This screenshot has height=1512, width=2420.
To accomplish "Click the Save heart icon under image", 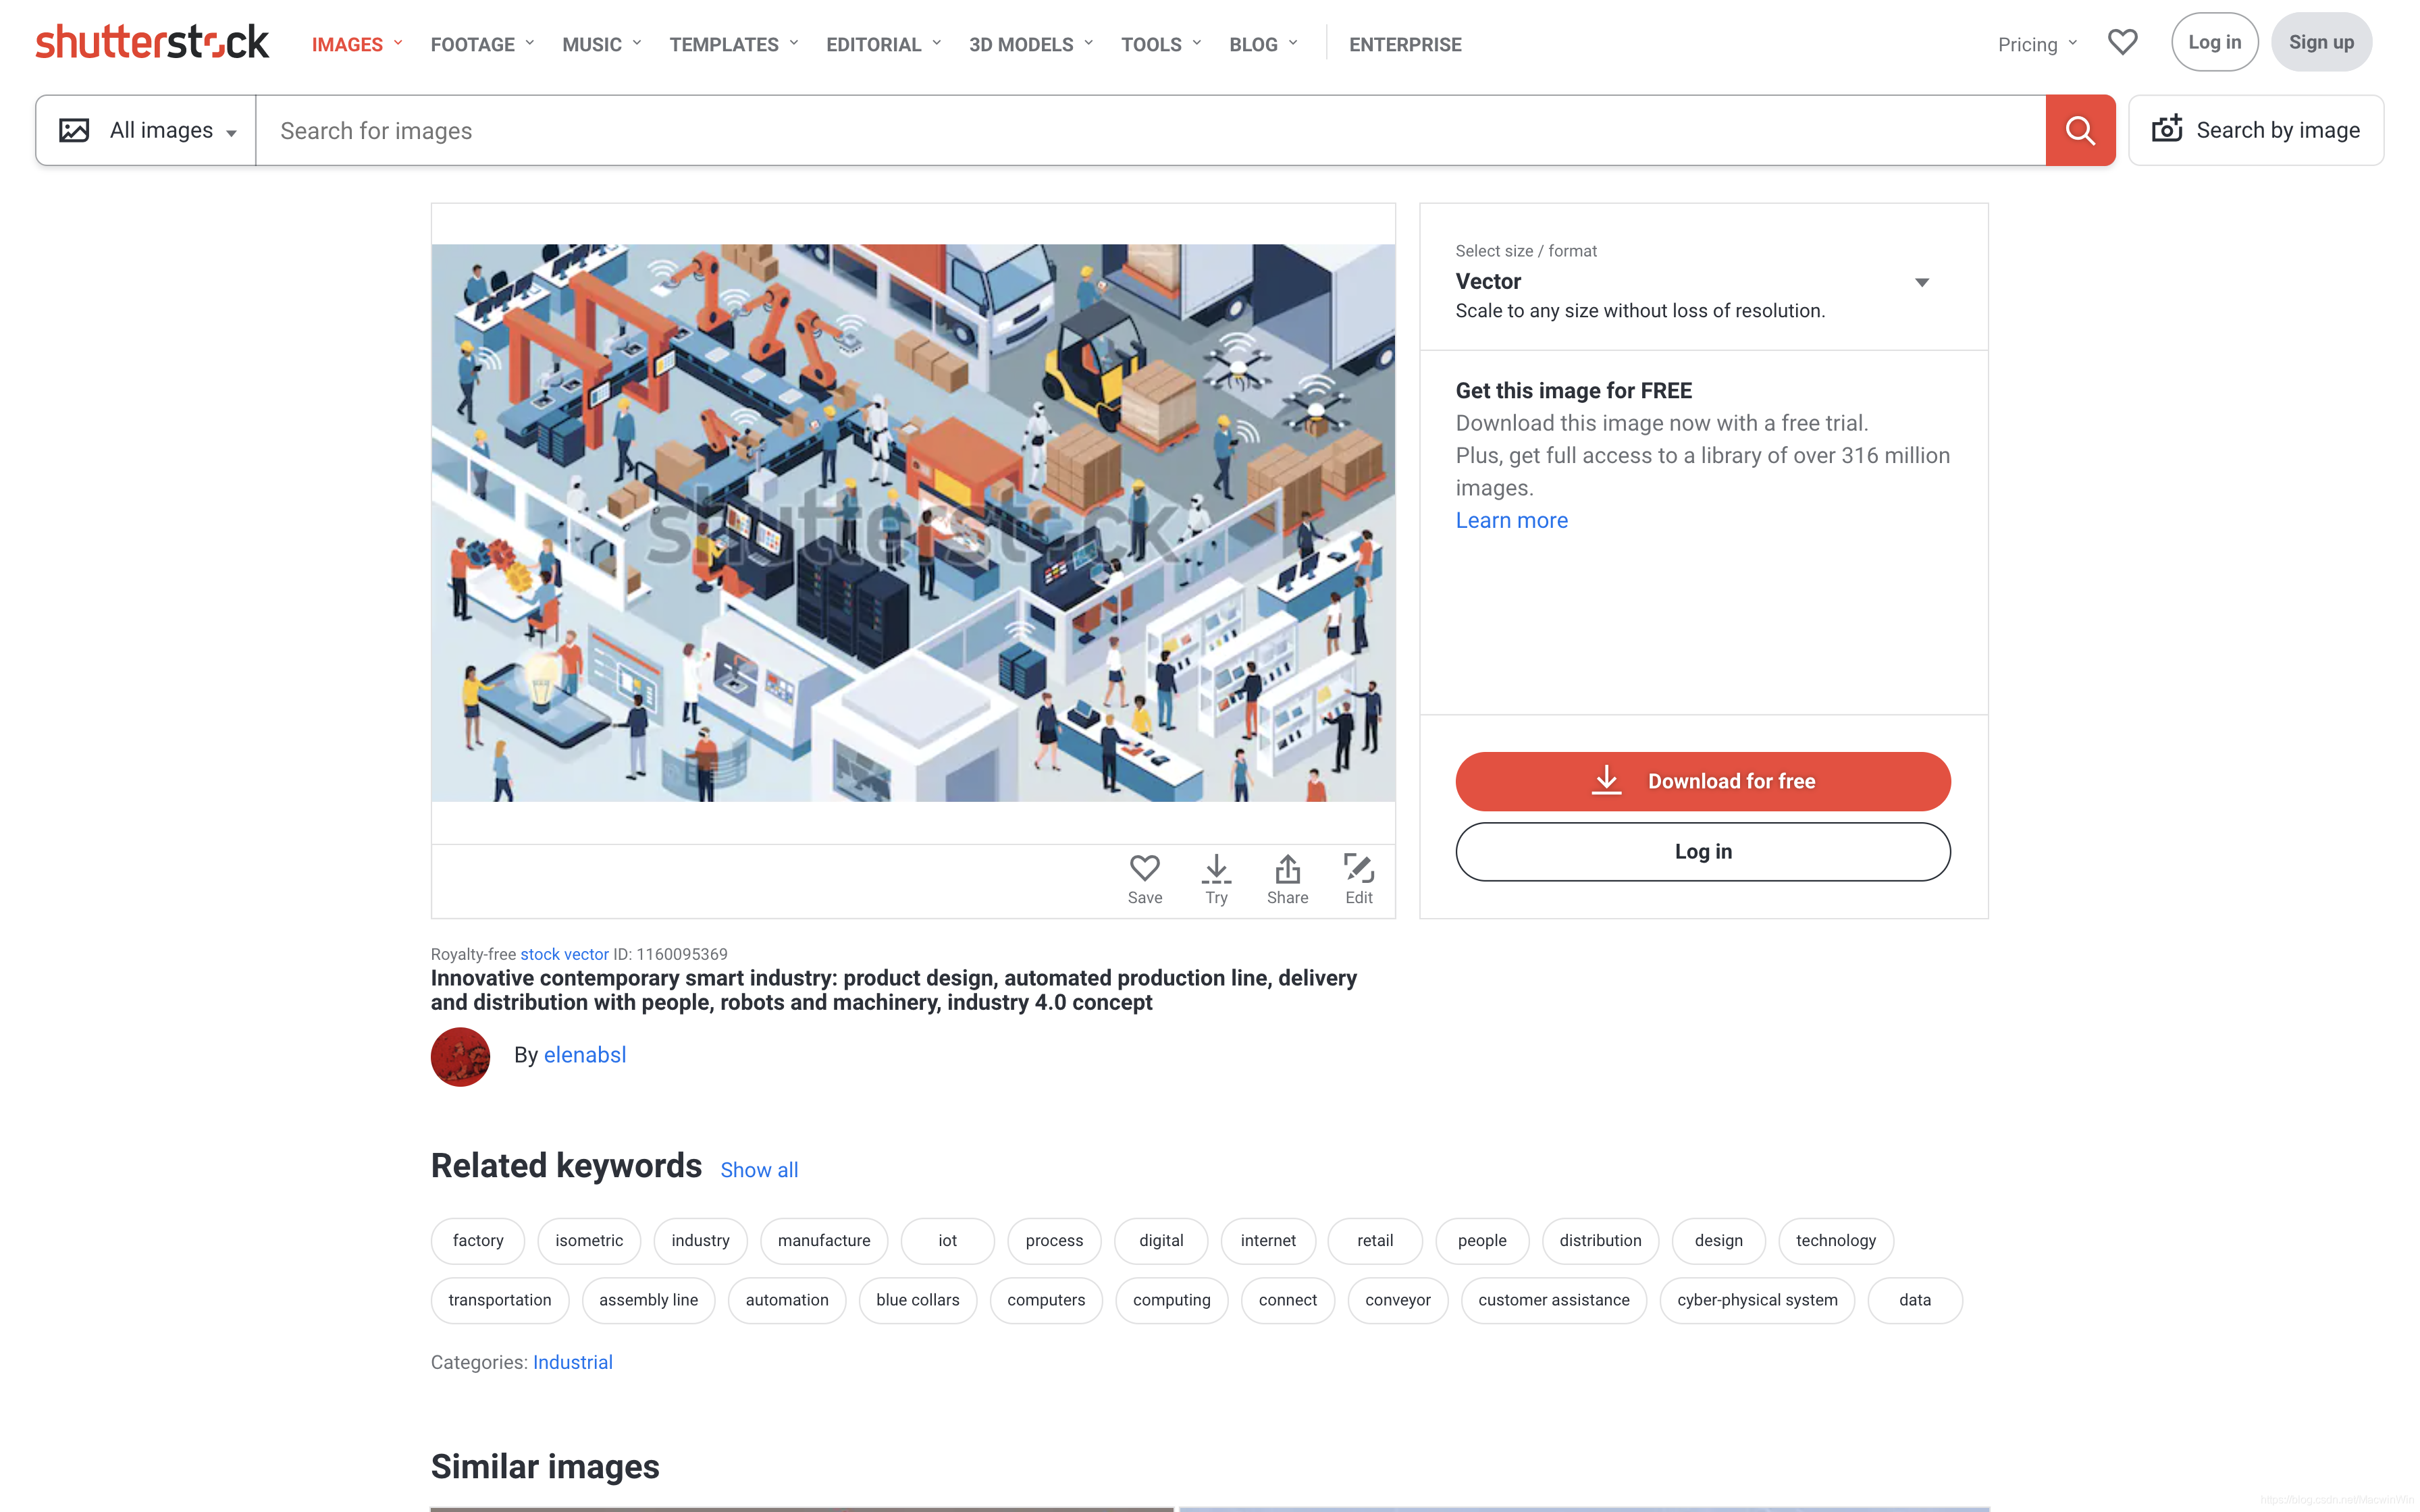I will tap(1144, 868).
